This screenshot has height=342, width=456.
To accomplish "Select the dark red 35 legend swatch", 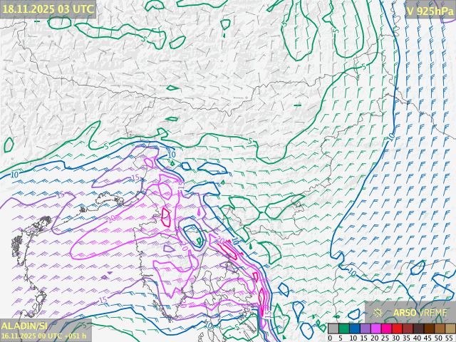I will click(408, 328).
